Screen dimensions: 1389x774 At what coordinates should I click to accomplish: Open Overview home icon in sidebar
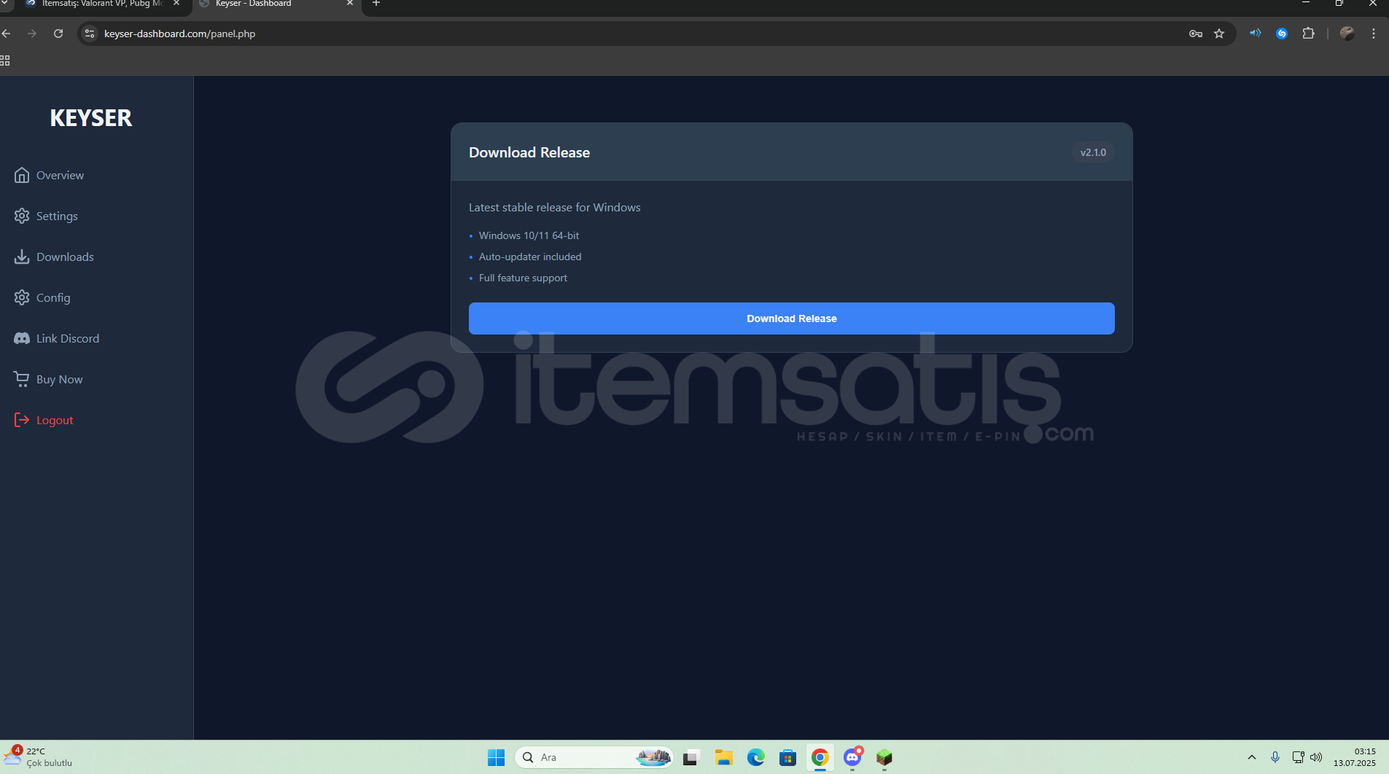point(22,175)
